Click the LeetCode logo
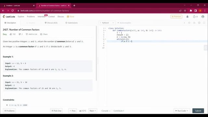This screenshot has width=208, height=117. pyautogui.click(x=9, y=17)
